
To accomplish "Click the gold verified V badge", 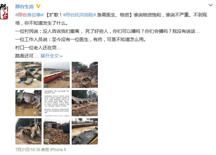I will (38, 6).
